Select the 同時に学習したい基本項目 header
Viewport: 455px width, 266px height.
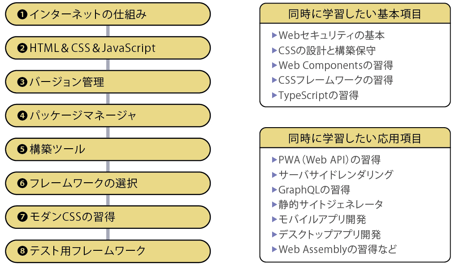coord(355,14)
